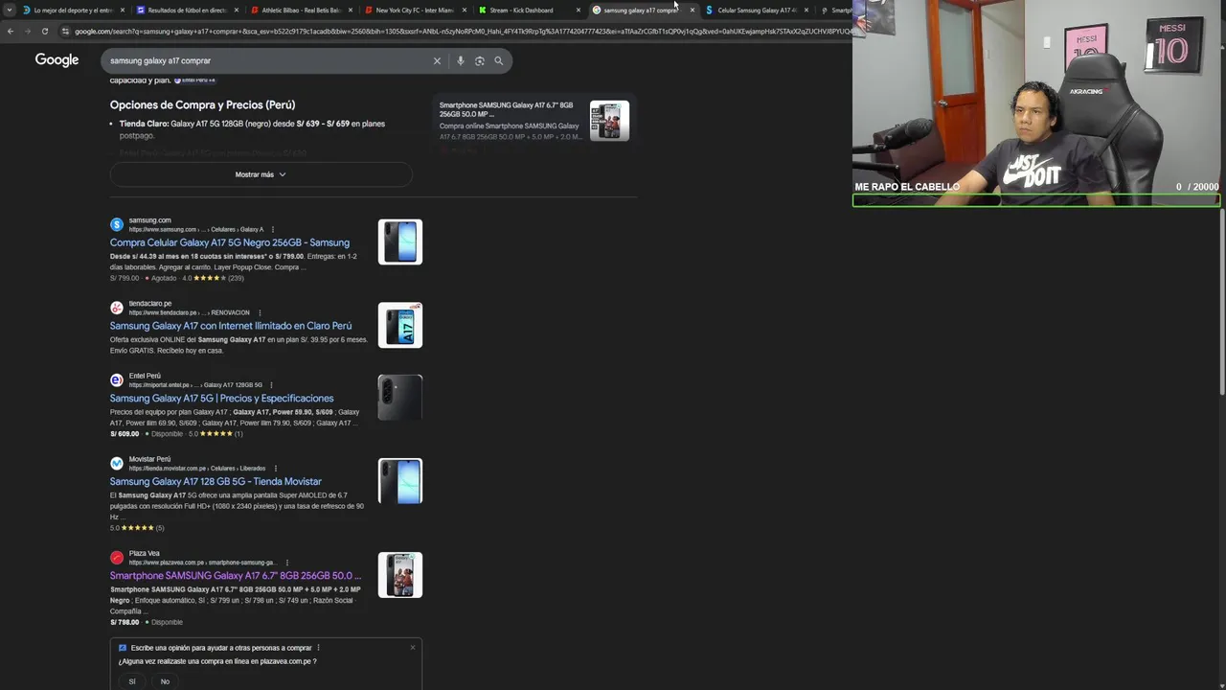Open three-dot menu for Entel Perú result
Viewport: 1226px width, 690px height.
[271, 385]
